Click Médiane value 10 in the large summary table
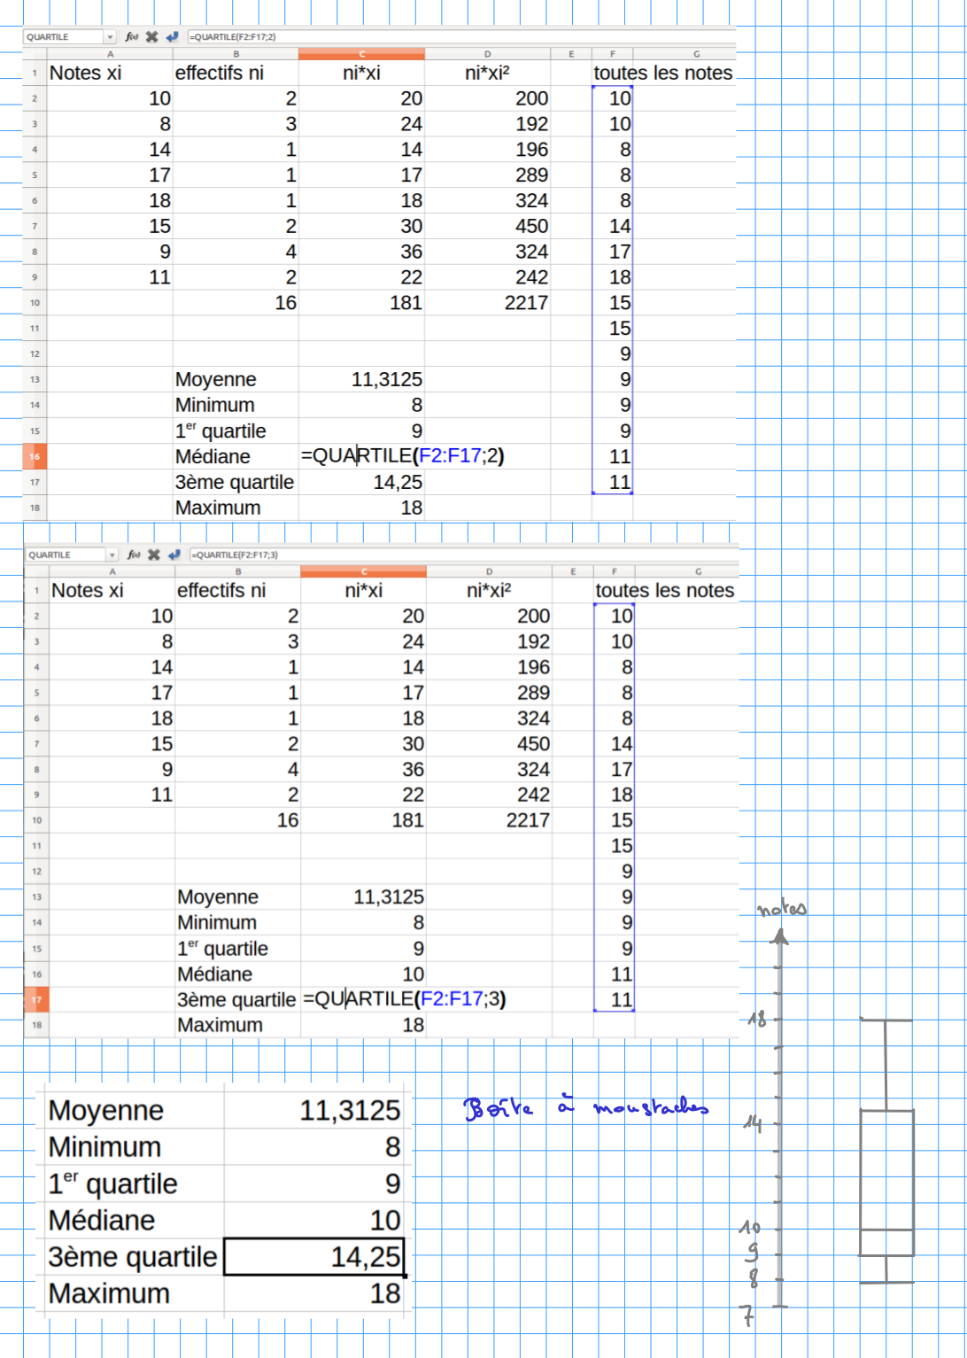 (385, 1220)
